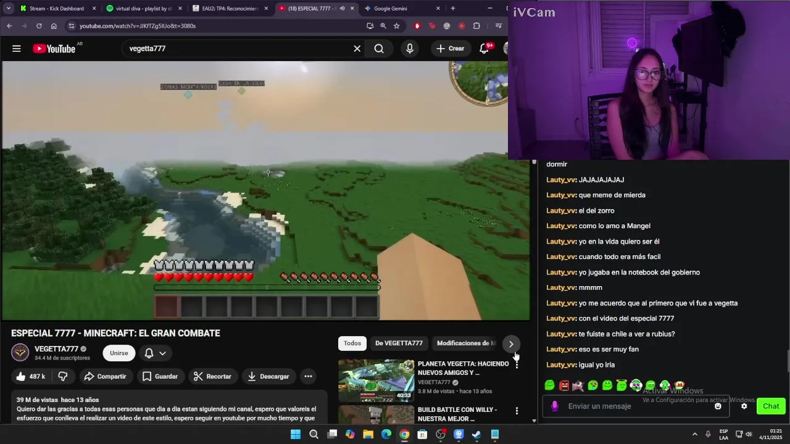
Task: Switch to the virtual diva playlist tab
Action: coord(143,9)
